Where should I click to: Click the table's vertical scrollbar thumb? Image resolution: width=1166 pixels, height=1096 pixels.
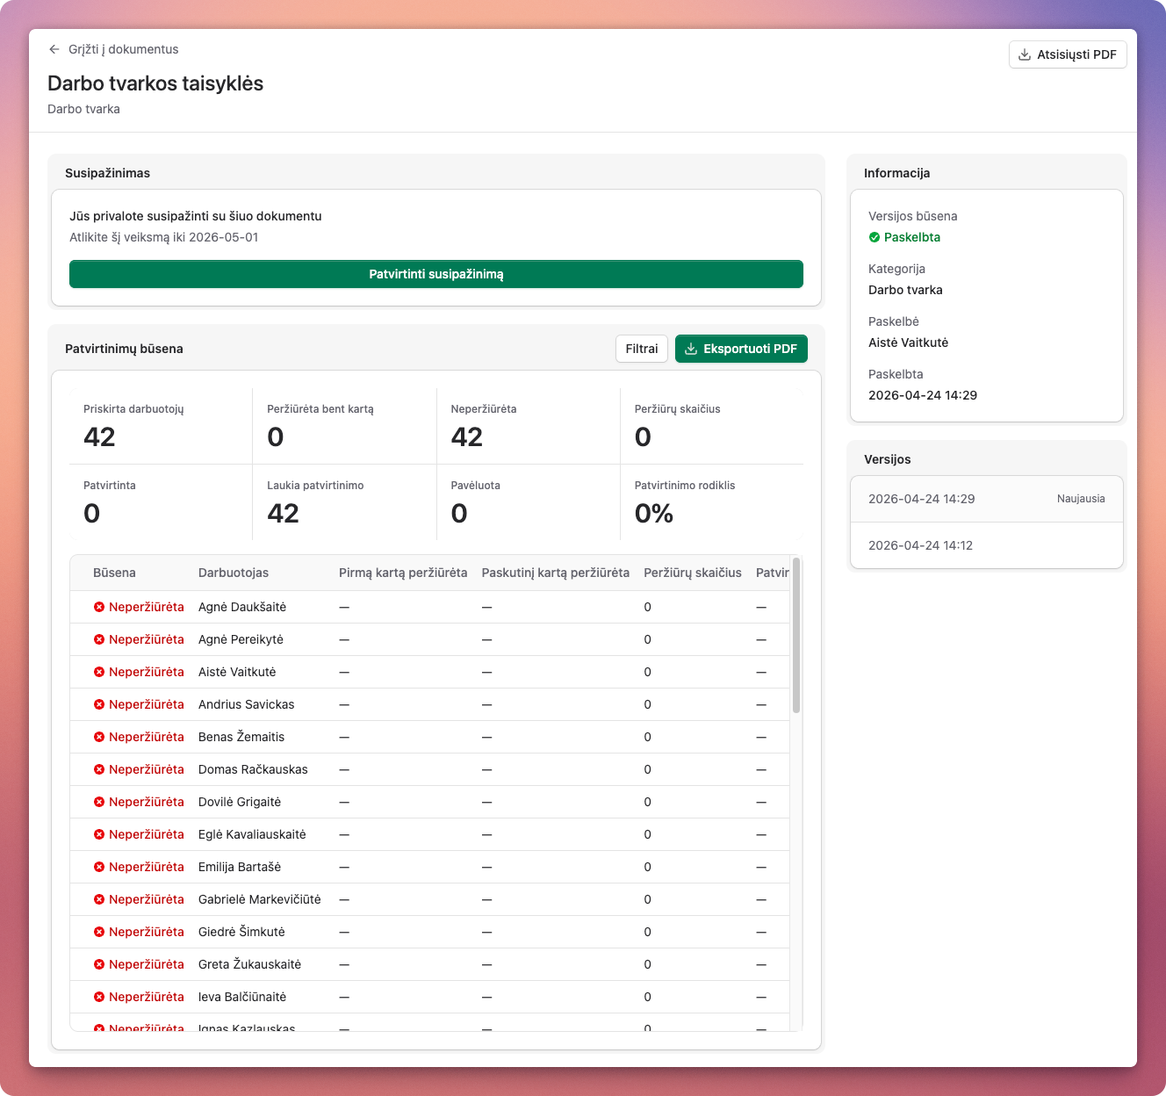click(796, 634)
